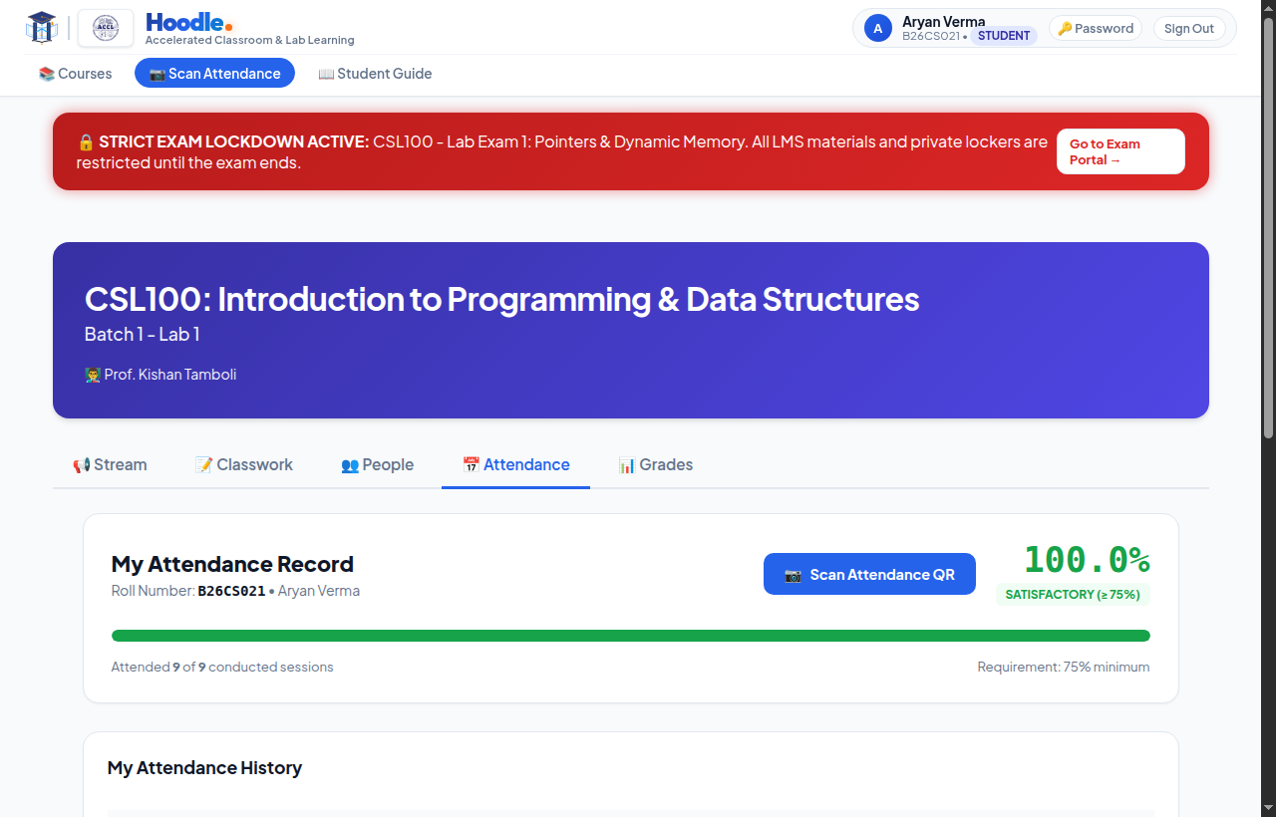Open the Scan Attendance navigation pill
Screen dimensions: 1276x817
point(214,73)
